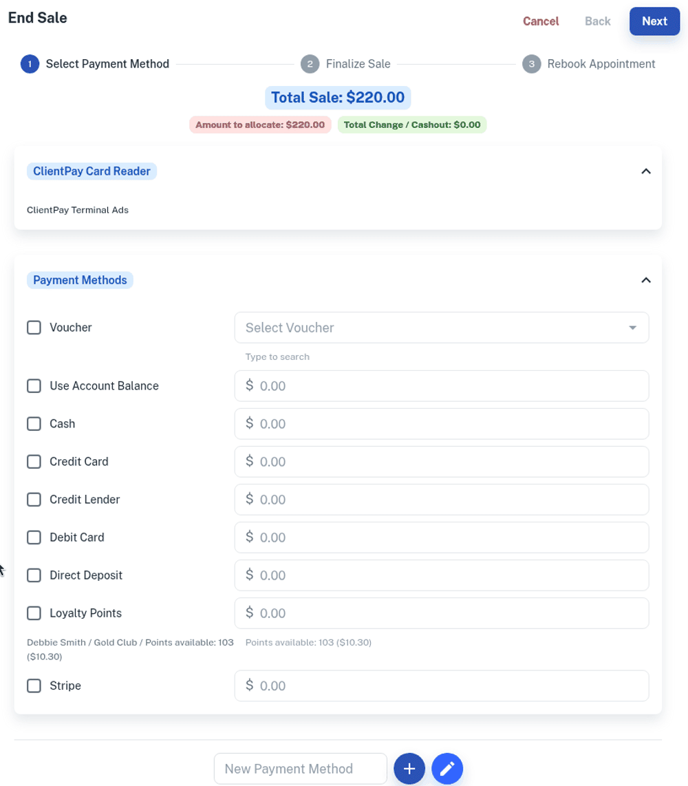Collapse the ClientPay Card Reader section
The height and width of the screenshot is (786, 688).
point(645,171)
